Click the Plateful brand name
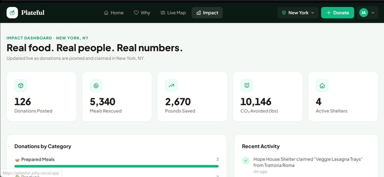 (33, 13)
